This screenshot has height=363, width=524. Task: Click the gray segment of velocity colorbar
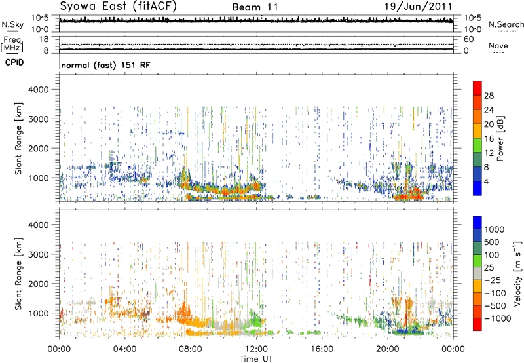[x=477, y=274]
